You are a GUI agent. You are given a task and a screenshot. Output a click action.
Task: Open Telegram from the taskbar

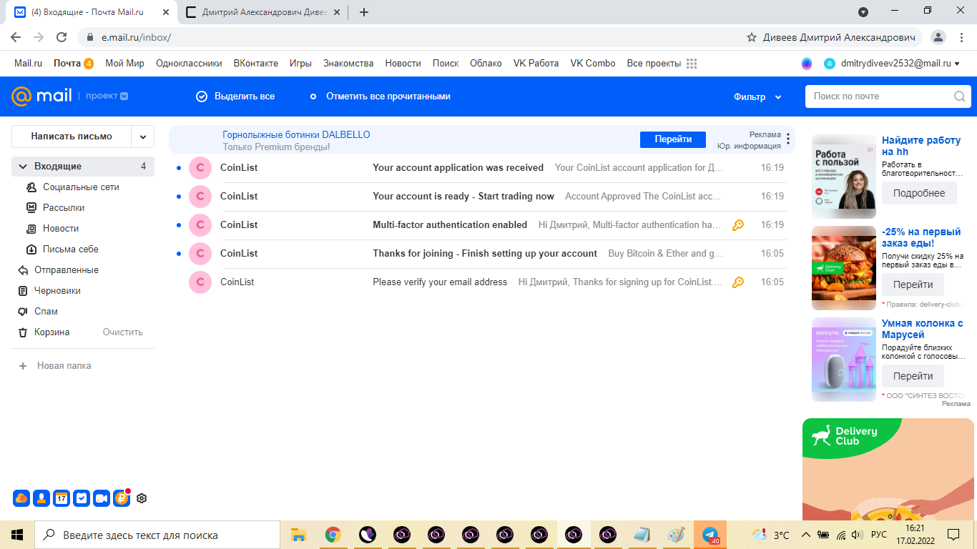tap(710, 535)
